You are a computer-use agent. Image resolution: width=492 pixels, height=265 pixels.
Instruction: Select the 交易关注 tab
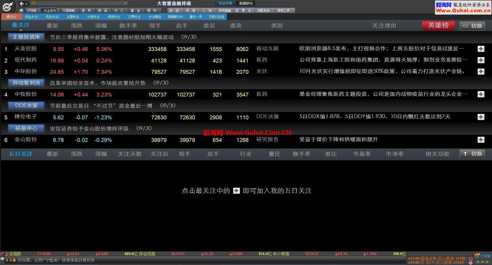coord(134,17)
